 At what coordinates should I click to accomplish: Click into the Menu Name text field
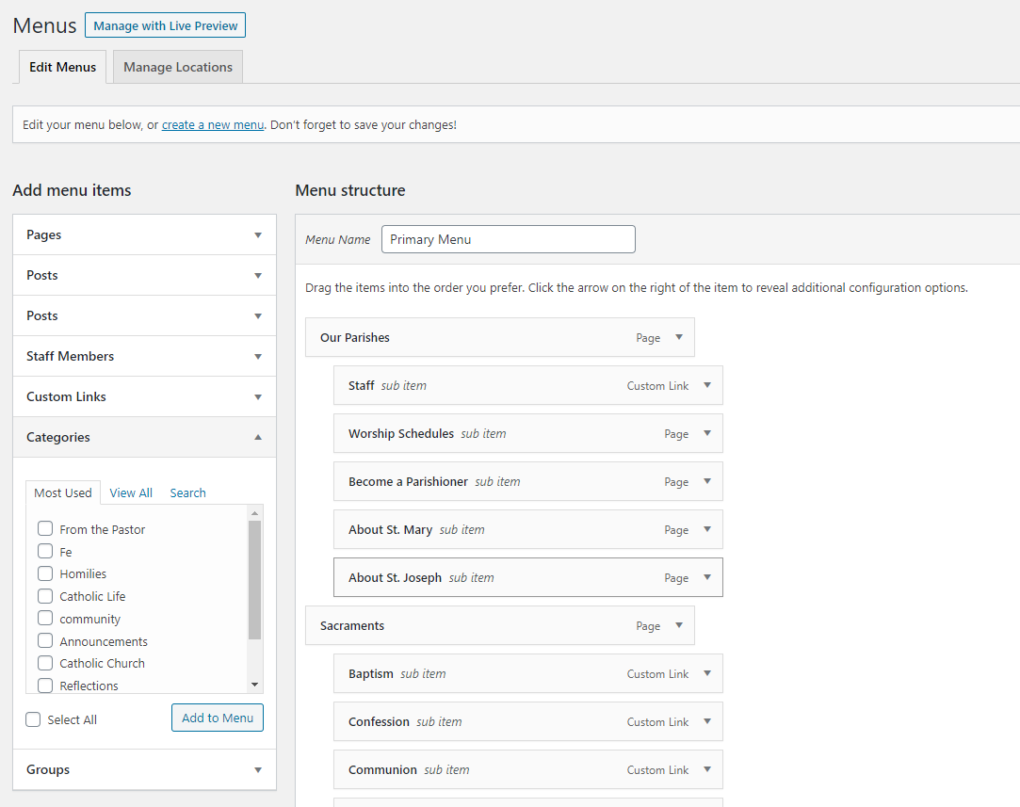[x=508, y=239]
